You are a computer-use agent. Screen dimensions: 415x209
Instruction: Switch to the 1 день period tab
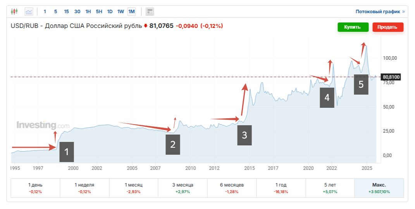(x=35, y=188)
